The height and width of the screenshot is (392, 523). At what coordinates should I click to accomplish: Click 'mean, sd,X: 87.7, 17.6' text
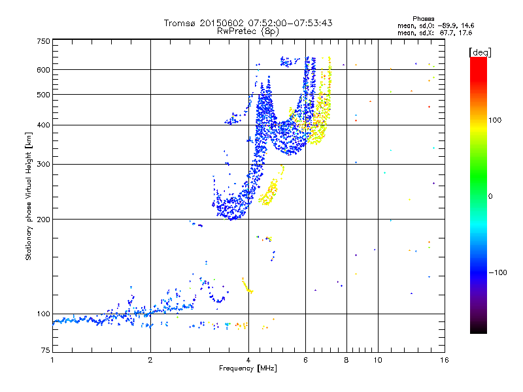coord(435,33)
